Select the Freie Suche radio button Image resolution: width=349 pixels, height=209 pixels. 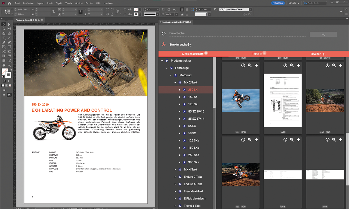click(164, 34)
